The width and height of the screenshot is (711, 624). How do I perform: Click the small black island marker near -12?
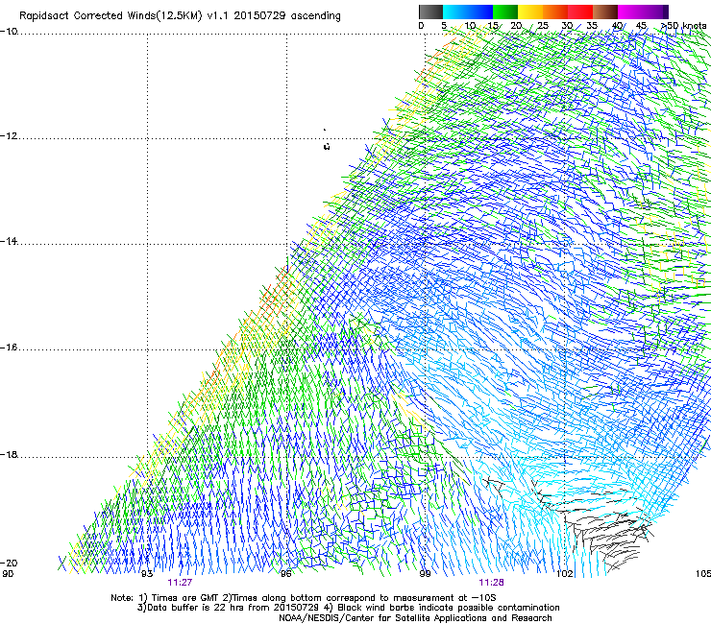[326, 146]
